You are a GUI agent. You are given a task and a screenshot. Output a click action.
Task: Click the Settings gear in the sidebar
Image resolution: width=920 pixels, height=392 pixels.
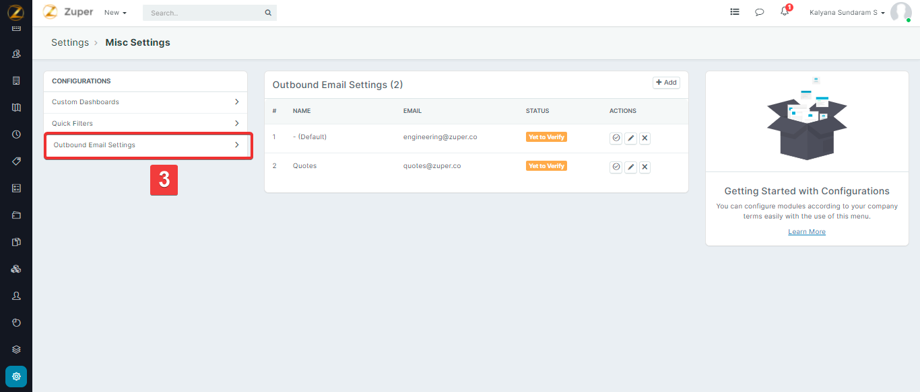[15, 376]
